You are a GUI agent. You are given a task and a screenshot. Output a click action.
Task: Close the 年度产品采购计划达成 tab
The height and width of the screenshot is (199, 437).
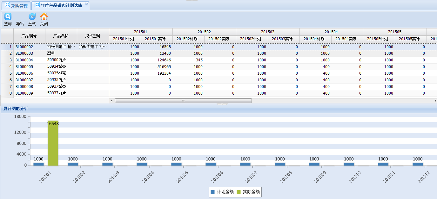click(87, 3)
